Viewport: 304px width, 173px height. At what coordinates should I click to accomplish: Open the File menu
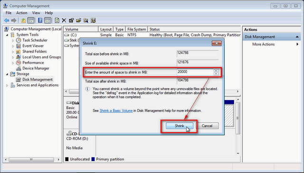point(9,13)
